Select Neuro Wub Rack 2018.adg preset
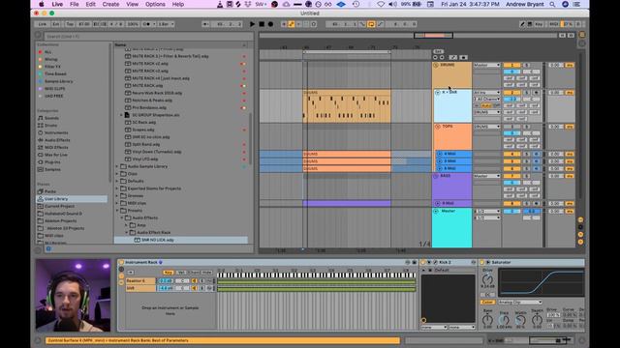The image size is (620, 348). tap(157, 93)
